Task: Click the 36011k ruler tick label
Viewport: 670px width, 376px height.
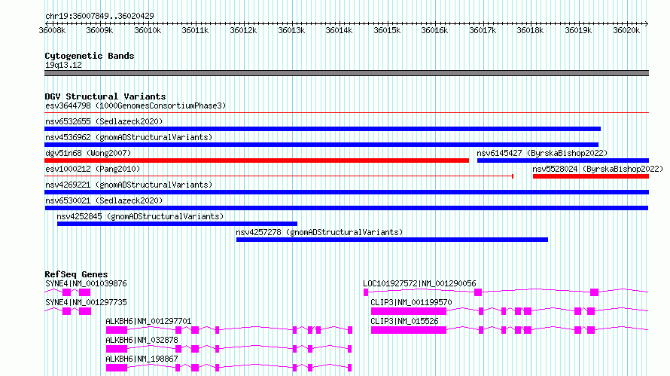Action: (x=195, y=30)
